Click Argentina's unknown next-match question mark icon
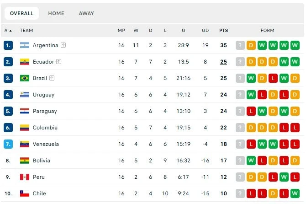The width and height of the screenshot is (306, 204). [240, 45]
